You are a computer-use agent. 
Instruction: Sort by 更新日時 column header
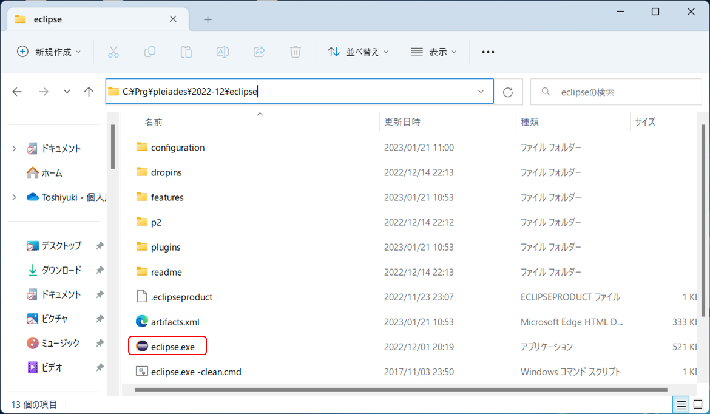click(x=402, y=122)
